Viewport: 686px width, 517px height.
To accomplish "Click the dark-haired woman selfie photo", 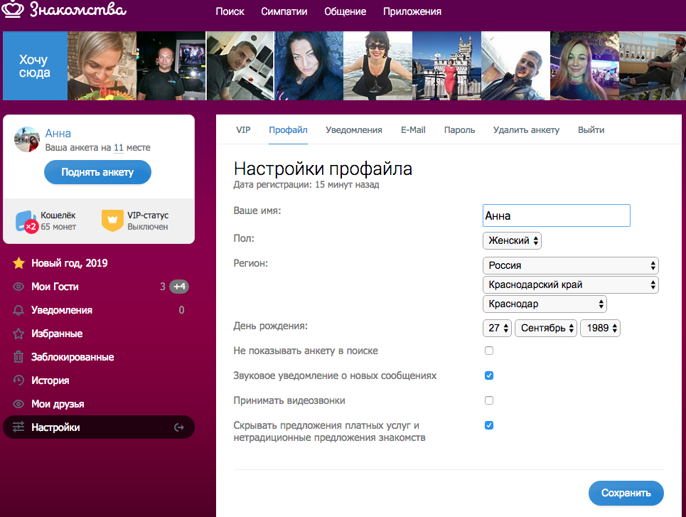I will pos(309,65).
